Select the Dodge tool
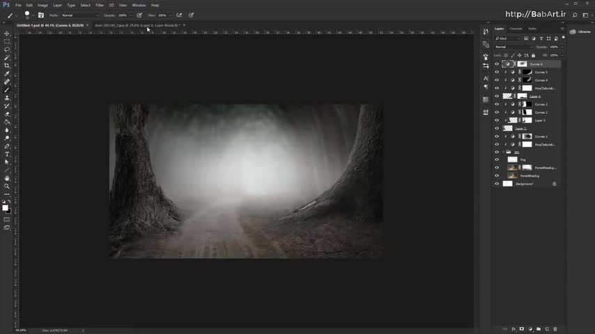Screen dimensions: 595x334 [7, 138]
